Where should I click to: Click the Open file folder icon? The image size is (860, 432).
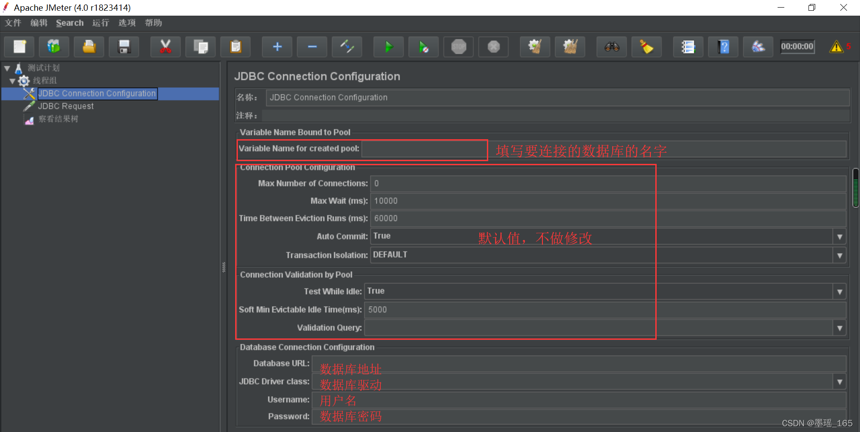coord(89,47)
